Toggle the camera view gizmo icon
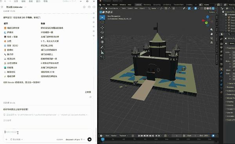Viewport: 235px width, 144px height. click(211, 38)
